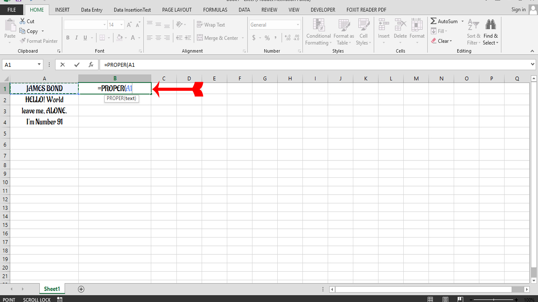Click the Decrease Decimal icon
538x302 pixels.
[296, 38]
